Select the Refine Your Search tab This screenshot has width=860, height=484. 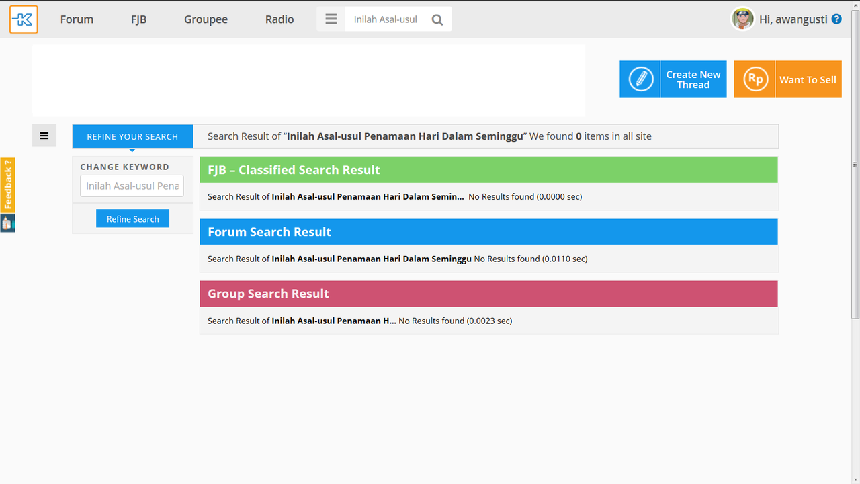point(132,136)
